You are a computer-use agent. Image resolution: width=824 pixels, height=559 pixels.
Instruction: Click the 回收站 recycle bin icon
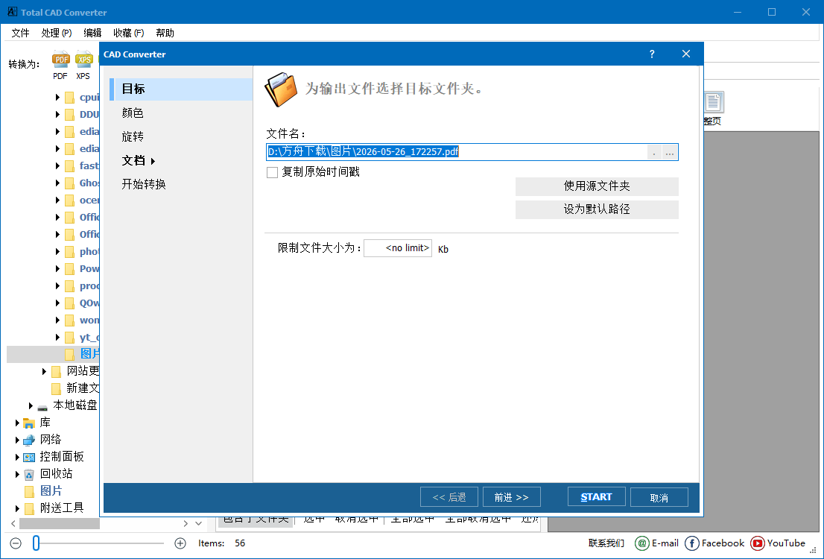29,474
